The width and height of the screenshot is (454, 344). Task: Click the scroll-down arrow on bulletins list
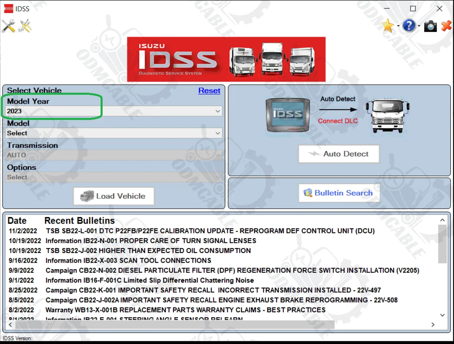coord(442,315)
